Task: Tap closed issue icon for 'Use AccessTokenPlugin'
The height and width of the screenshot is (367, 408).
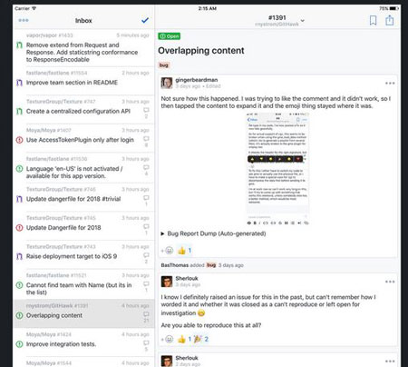Action: point(19,140)
